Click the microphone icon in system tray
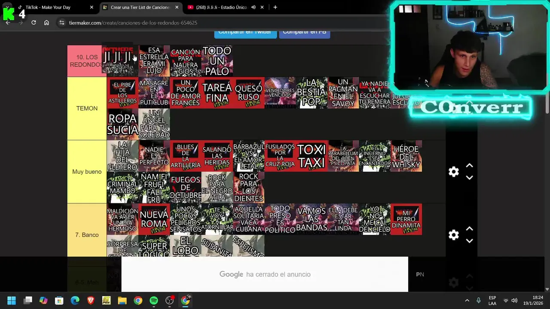Viewport: 550px width, 309px height. point(479,300)
